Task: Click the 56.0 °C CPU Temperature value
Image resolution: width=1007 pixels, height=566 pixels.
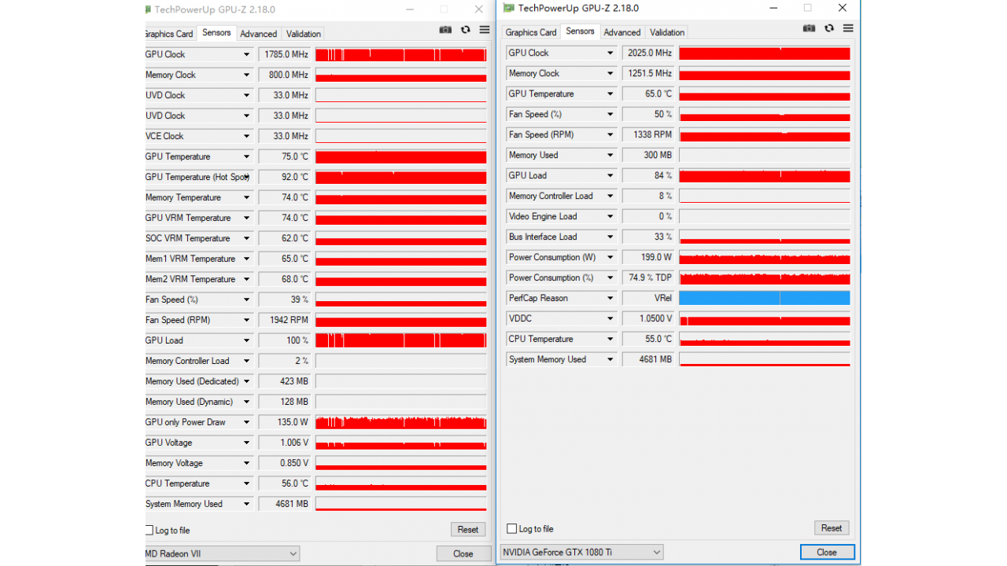Action: [x=284, y=483]
